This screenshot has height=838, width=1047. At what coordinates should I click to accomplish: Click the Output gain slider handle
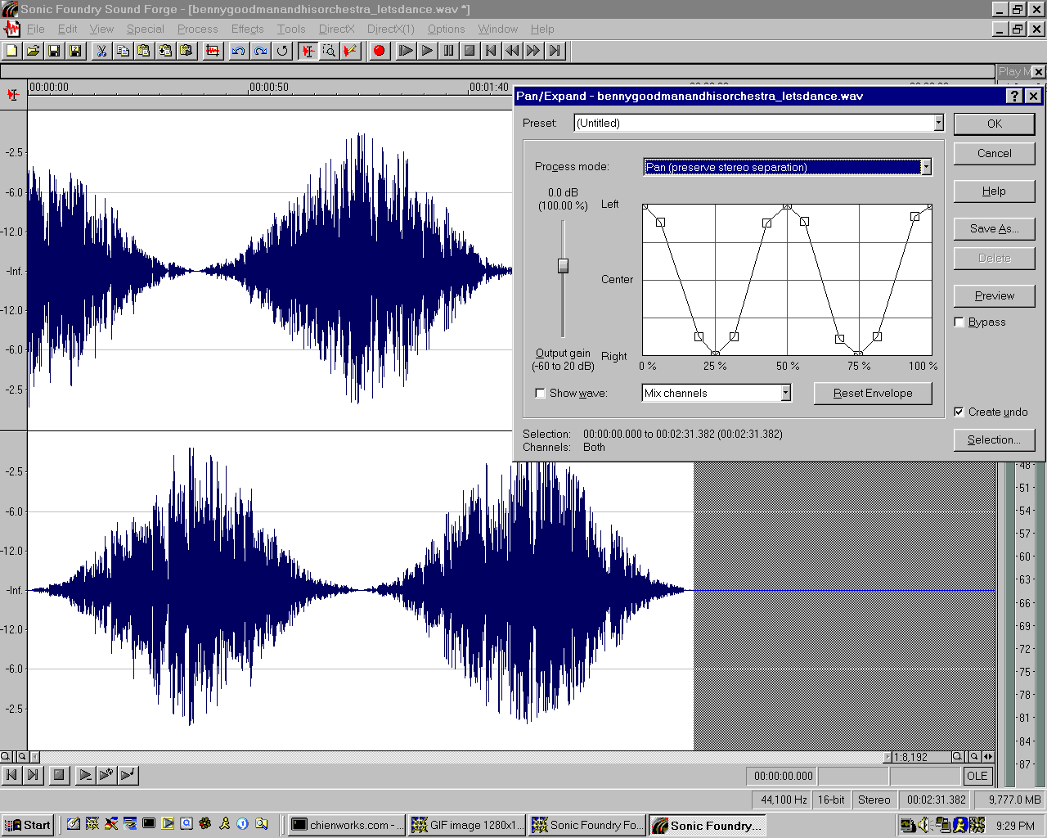563,265
